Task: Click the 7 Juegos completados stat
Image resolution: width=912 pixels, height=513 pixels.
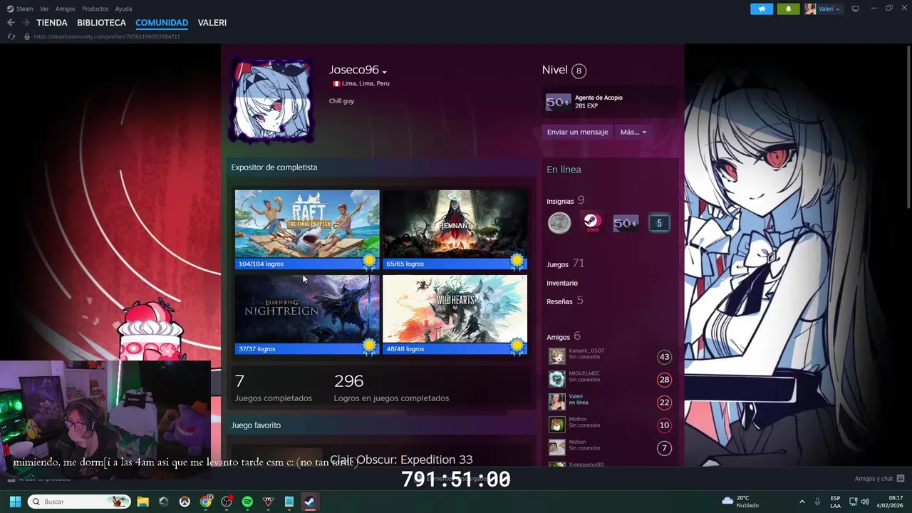Action: point(274,388)
